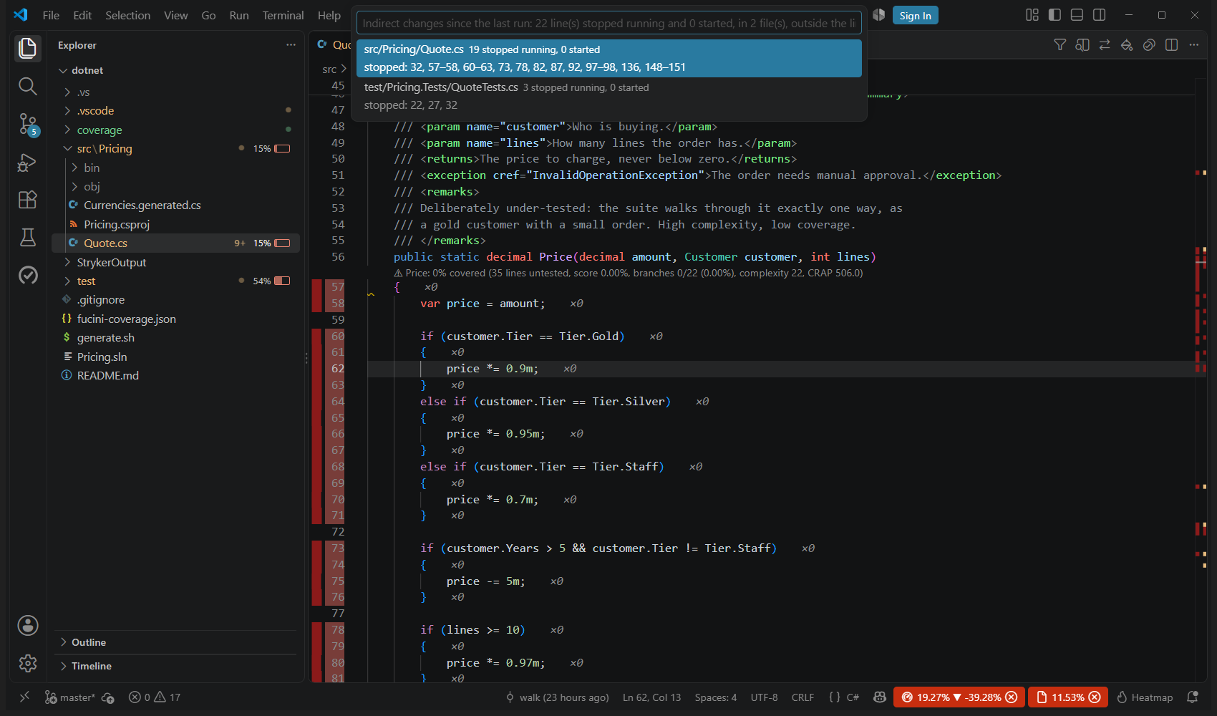Open the View menu

(x=176, y=15)
